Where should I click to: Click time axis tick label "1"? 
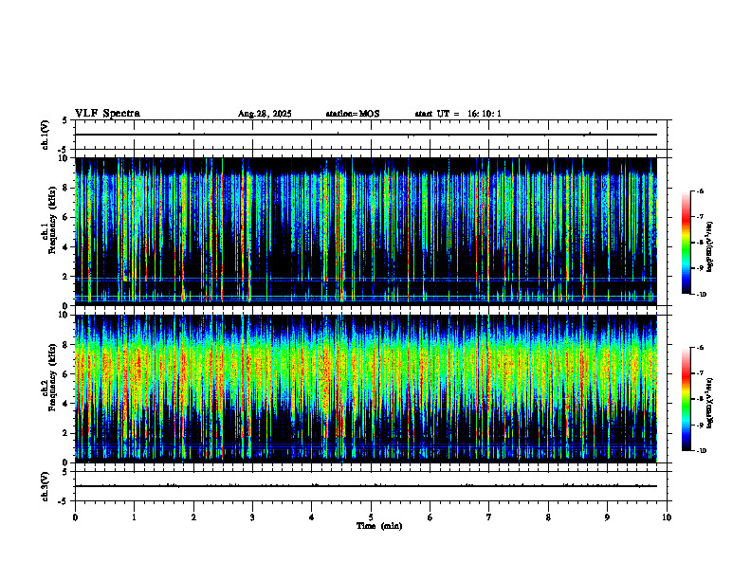[134, 517]
